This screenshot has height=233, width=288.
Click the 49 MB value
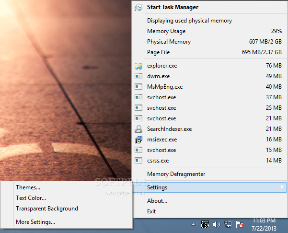[274, 76]
